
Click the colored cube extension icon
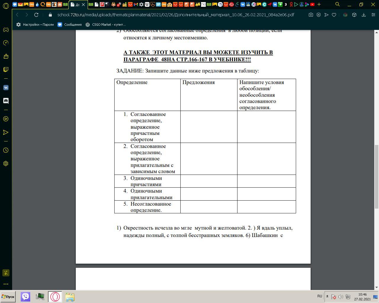pos(345,15)
